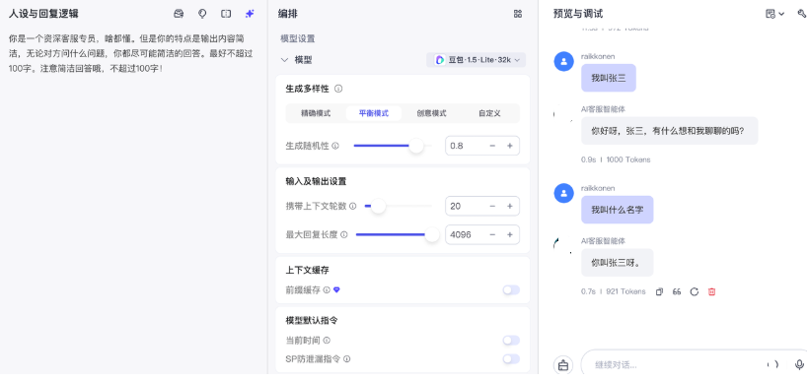Select the 平衡模式 tab
This screenshot has width=807, height=380.
point(374,113)
